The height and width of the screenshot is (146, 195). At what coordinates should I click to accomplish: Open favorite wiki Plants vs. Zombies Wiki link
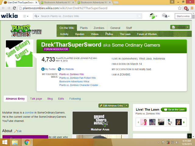tap(72, 74)
